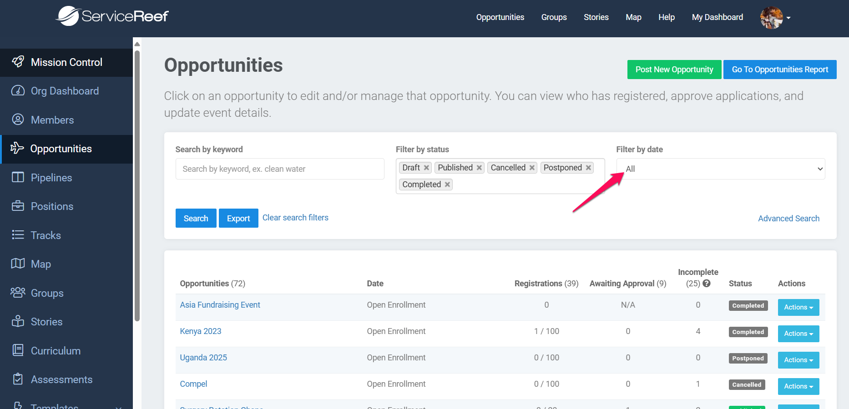The image size is (849, 409).
Task: Select Positions in sidebar
Action: coord(66,206)
